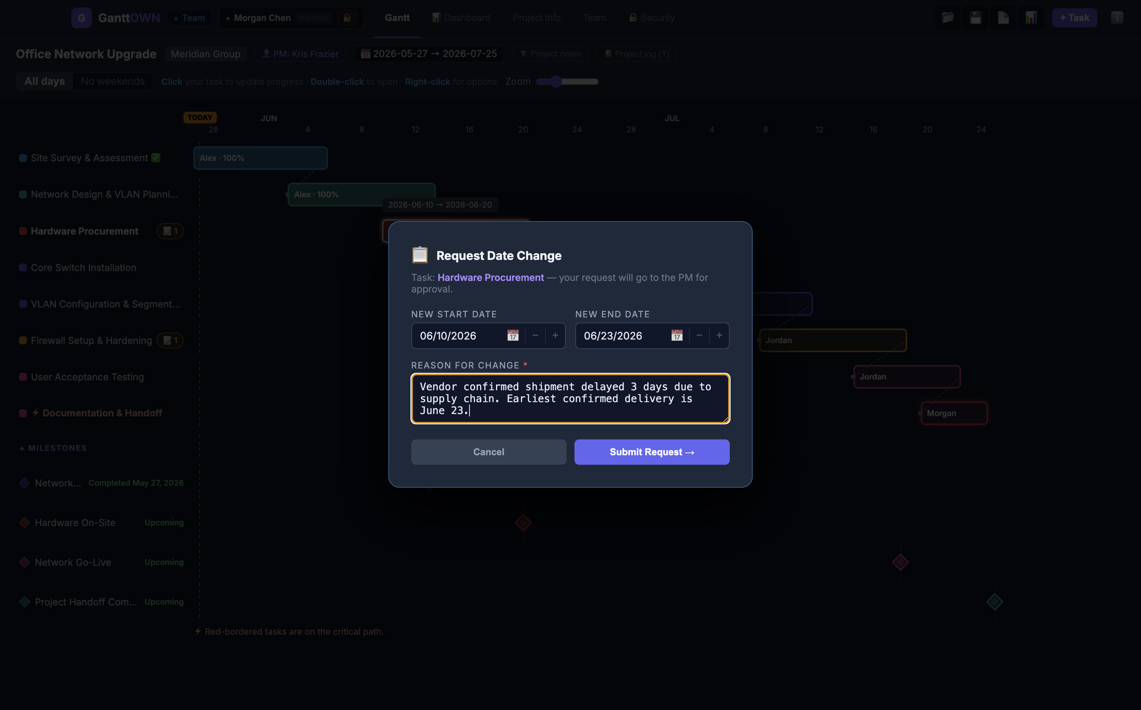Select Jordan's Firewall Setup bar
The height and width of the screenshot is (710, 1141).
pyautogui.click(x=833, y=340)
